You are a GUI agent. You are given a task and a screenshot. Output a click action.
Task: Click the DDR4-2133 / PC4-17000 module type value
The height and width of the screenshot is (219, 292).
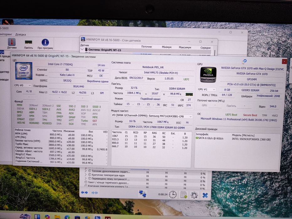(x=156, y=128)
